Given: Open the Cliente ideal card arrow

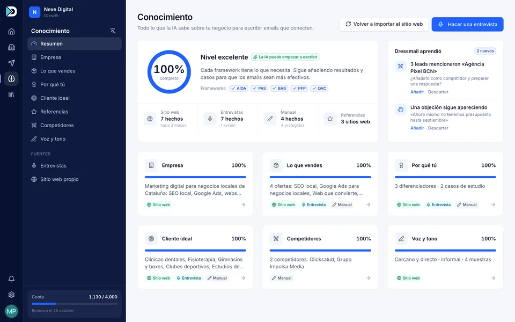Looking at the screenshot, I should (243, 278).
